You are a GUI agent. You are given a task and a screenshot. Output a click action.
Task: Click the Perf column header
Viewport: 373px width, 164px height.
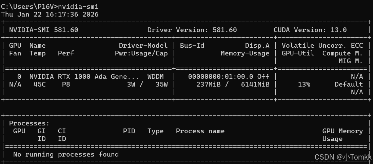tap(66, 53)
